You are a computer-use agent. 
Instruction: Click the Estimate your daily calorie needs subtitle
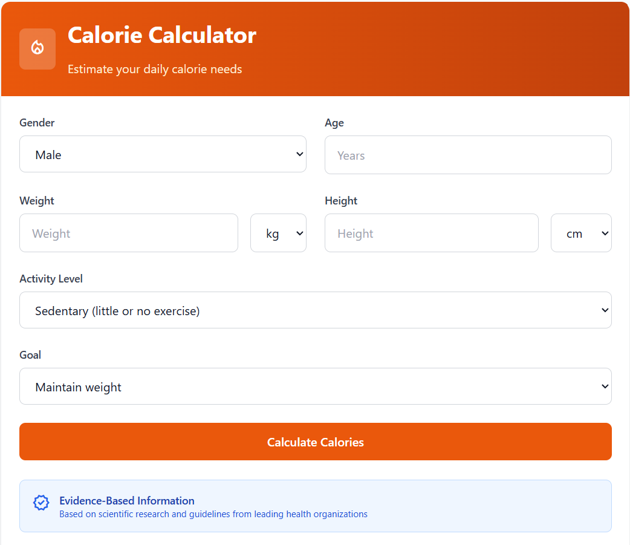(155, 69)
